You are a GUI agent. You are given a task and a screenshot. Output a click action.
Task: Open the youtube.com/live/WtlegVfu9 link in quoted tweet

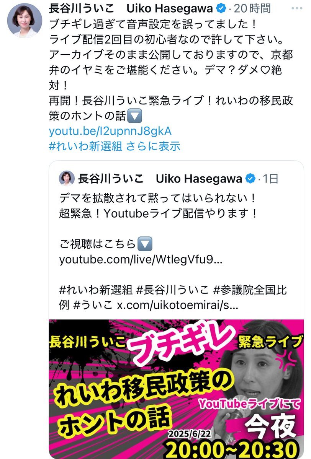141,260
